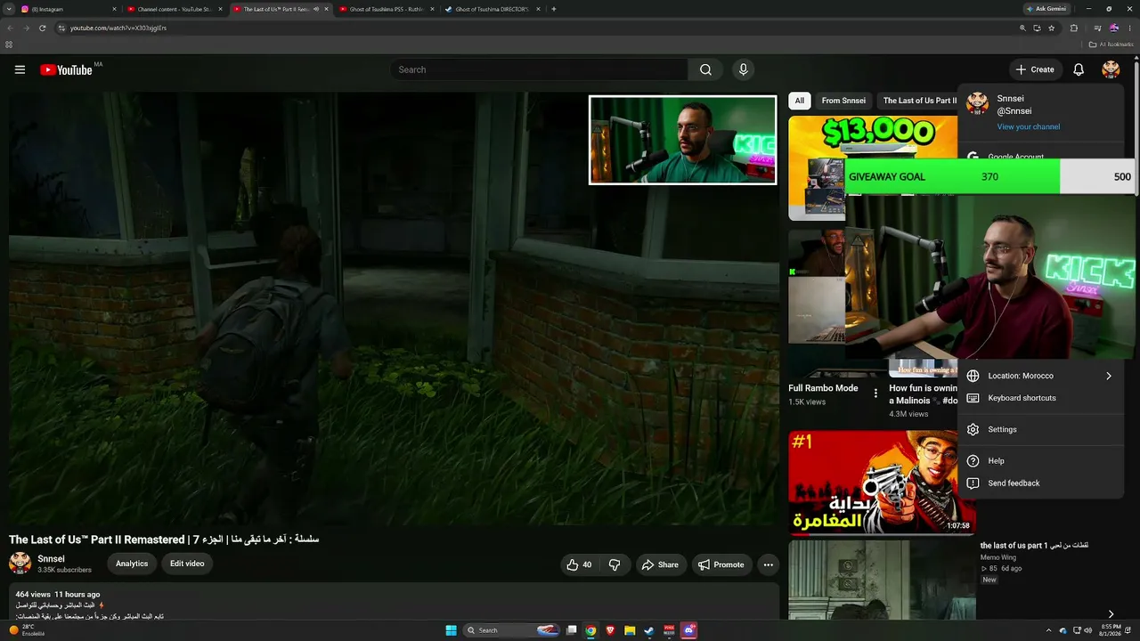Click the Edit video button

(x=187, y=564)
